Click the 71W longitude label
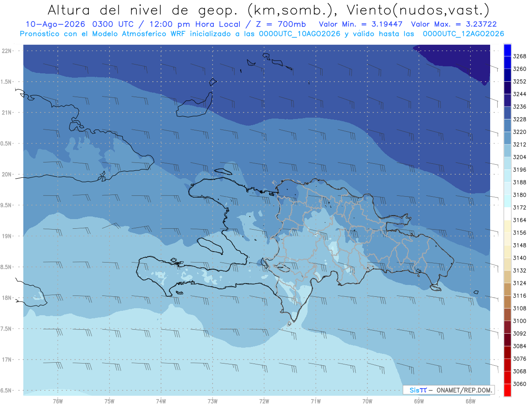The width and height of the screenshot is (528, 407). click(315, 401)
